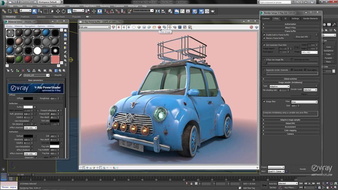338x190 pixels.
Task: Click the Clear image icon in frame buffer
Action: 159,27
